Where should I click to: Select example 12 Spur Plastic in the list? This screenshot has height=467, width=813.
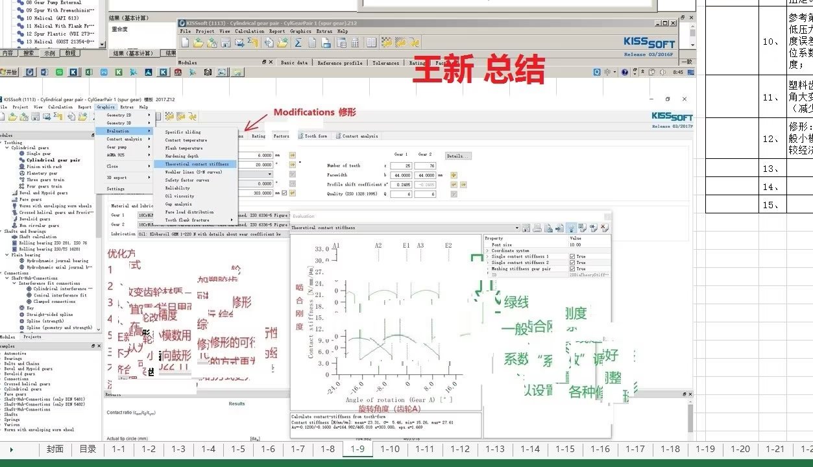pos(59,34)
